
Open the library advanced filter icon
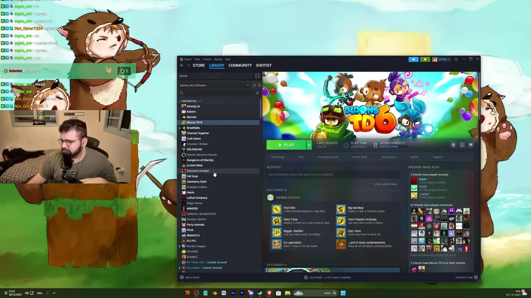pyautogui.click(x=257, y=93)
